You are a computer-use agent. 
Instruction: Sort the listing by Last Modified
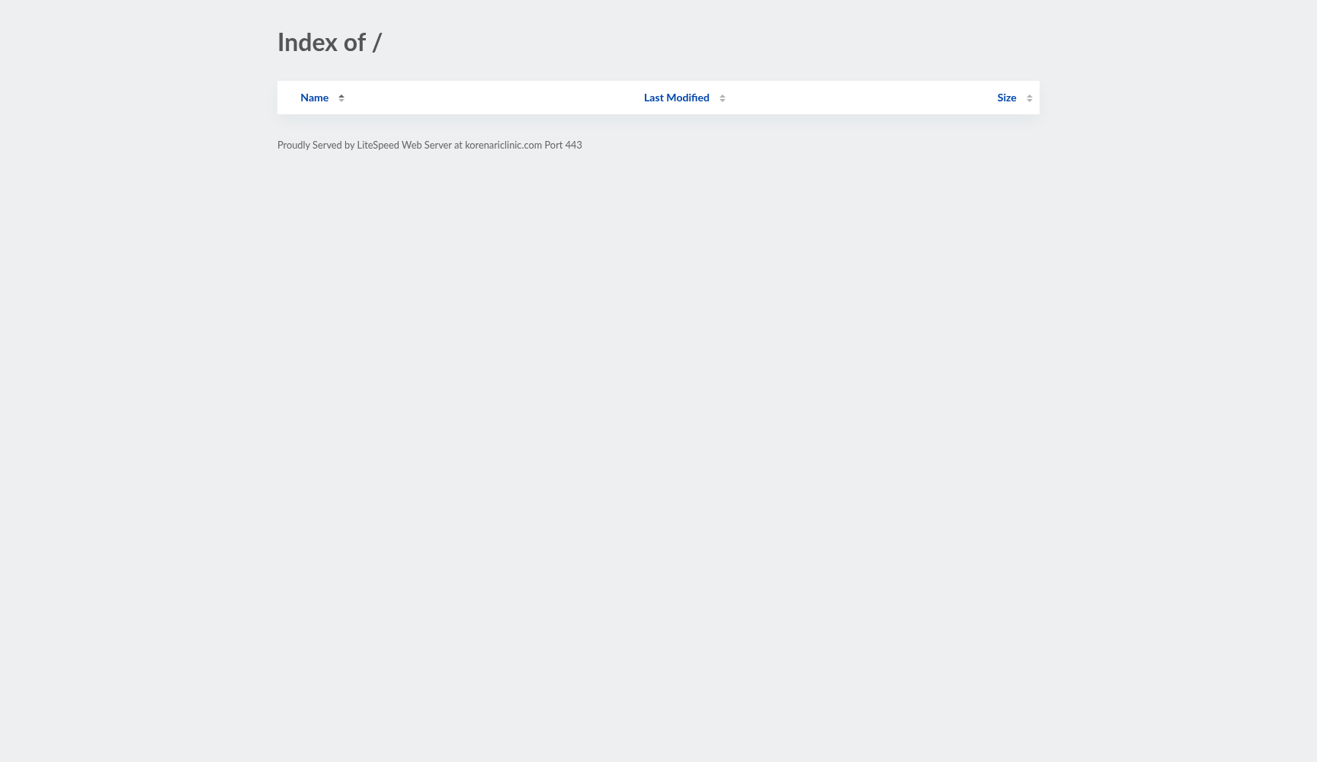[x=676, y=98]
